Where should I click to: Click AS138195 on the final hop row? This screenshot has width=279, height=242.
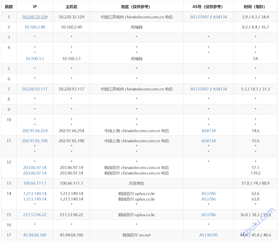coord(208,235)
